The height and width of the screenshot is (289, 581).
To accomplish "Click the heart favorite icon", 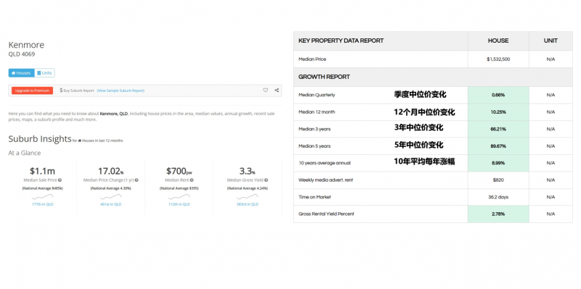I will tap(265, 90).
